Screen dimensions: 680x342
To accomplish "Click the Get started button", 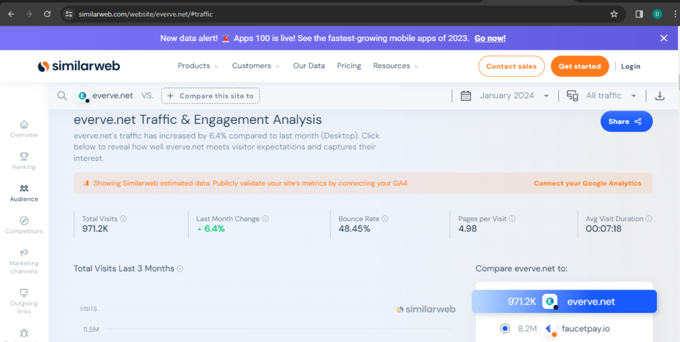I will coord(579,66).
